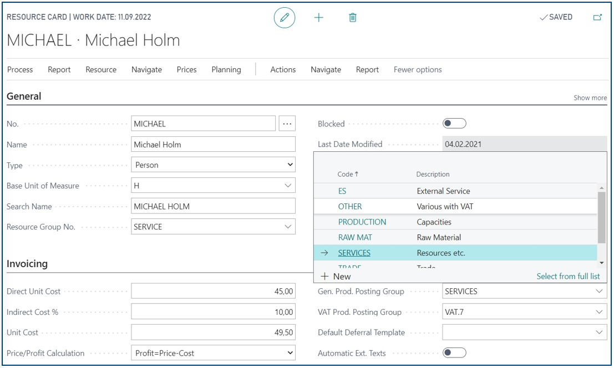Screen dimensions: 614x368
Task: Select the OTHER code
Action: 349,207
